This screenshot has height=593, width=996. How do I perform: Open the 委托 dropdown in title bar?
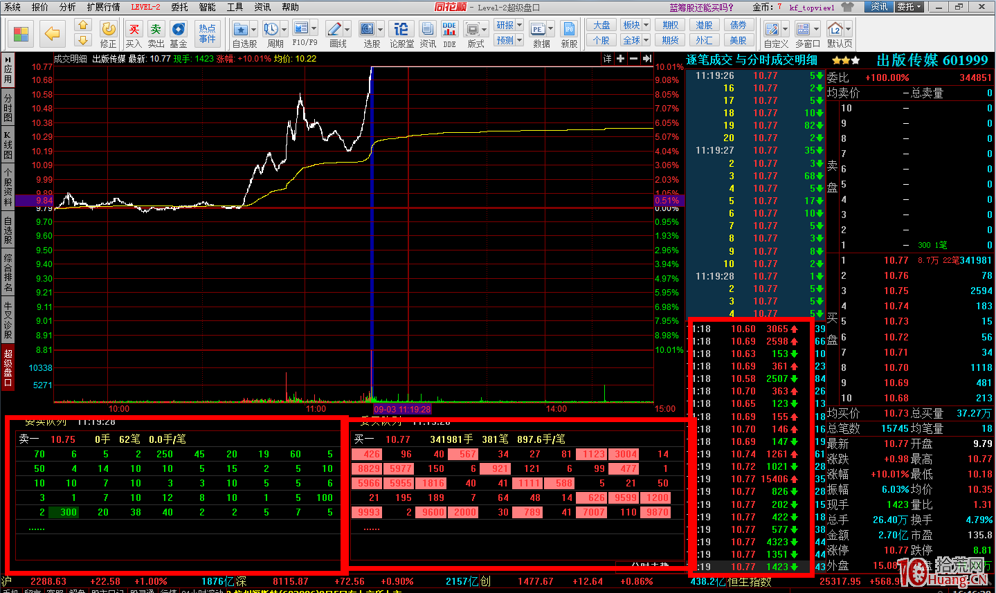(909, 7)
